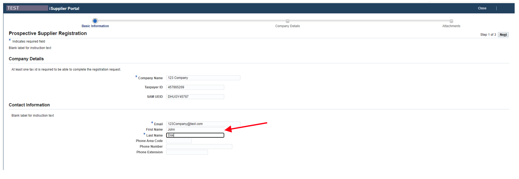Click the Contact Information section heading
This screenshot has height=179, width=519.
point(29,105)
